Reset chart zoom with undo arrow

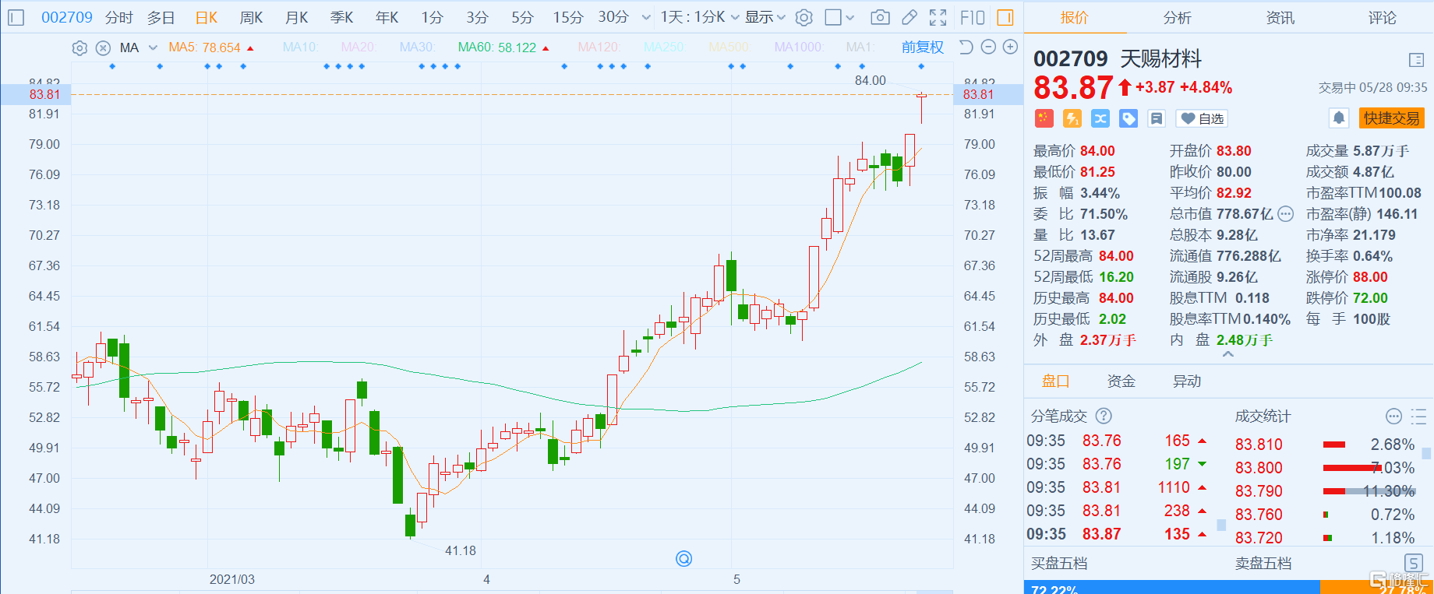coord(966,47)
